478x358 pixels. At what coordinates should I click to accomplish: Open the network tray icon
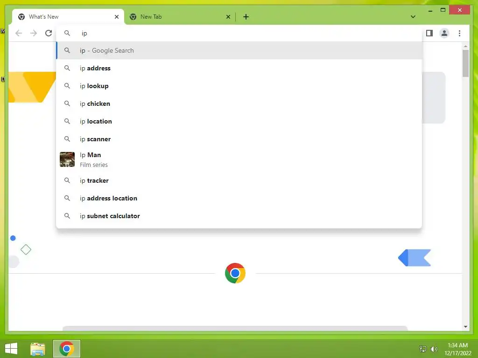click(423, 349)
